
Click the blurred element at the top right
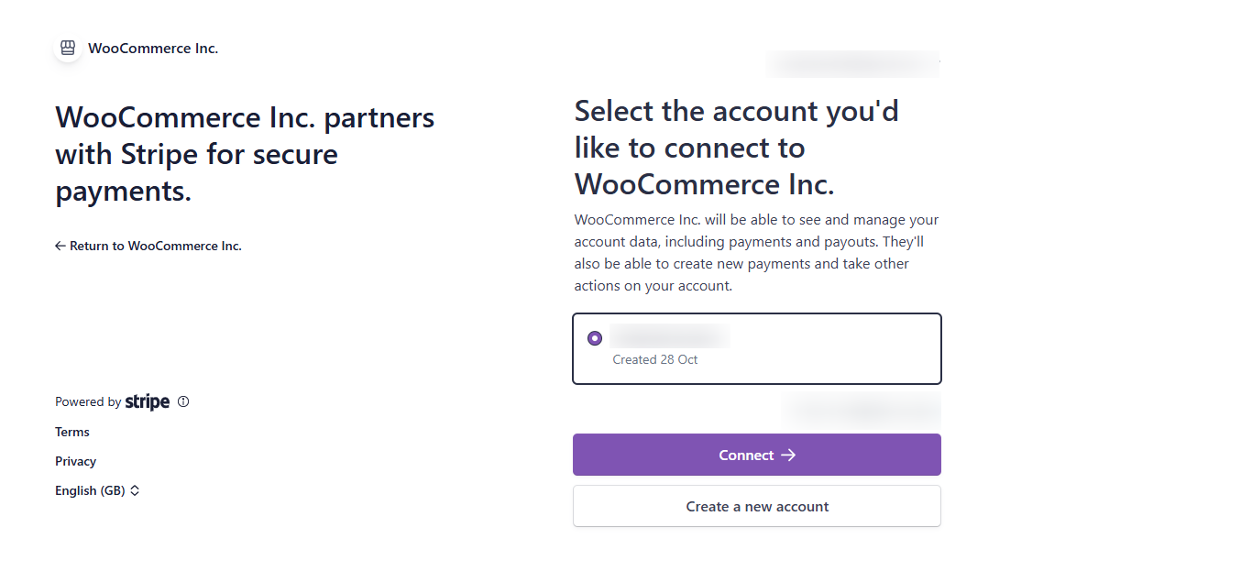click(x=853, y=64)
